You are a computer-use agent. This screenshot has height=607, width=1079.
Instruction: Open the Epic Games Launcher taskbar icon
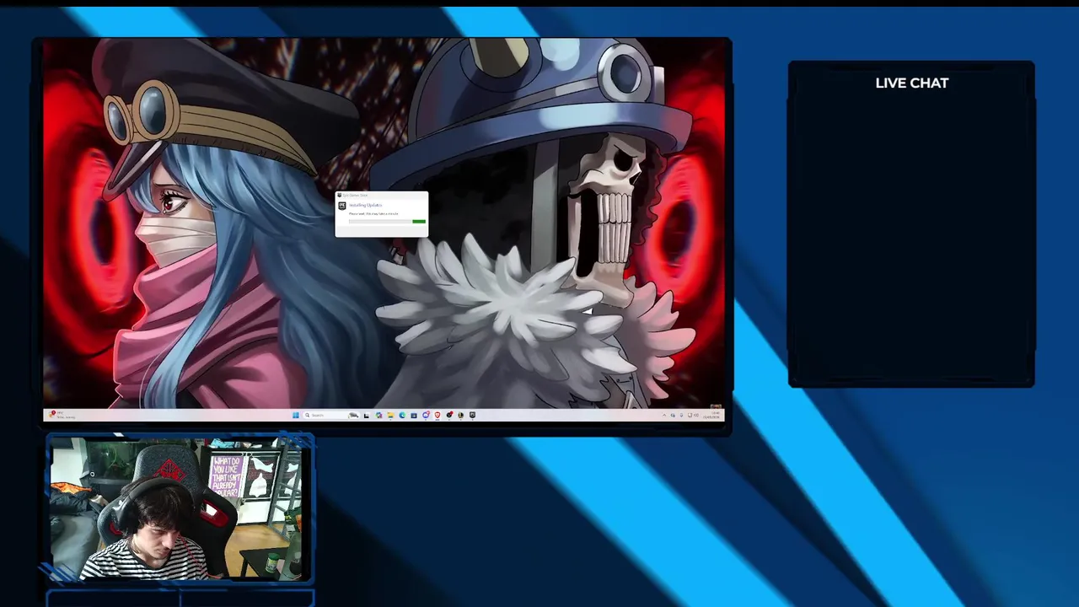(x=472, y=415)
